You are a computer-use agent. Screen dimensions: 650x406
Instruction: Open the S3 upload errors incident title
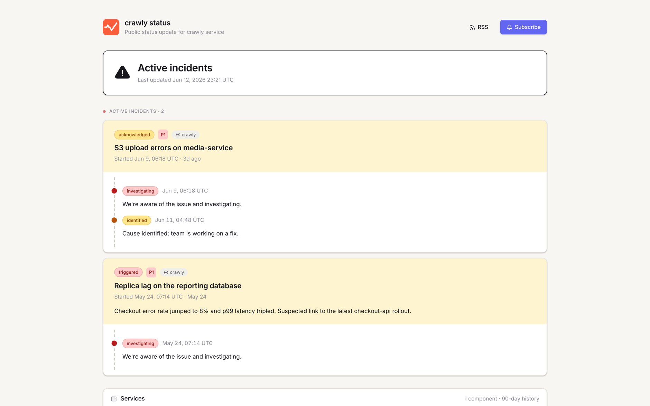173,148
